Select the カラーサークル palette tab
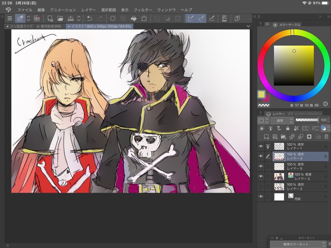The image size is (331, 248). [287, 25]
